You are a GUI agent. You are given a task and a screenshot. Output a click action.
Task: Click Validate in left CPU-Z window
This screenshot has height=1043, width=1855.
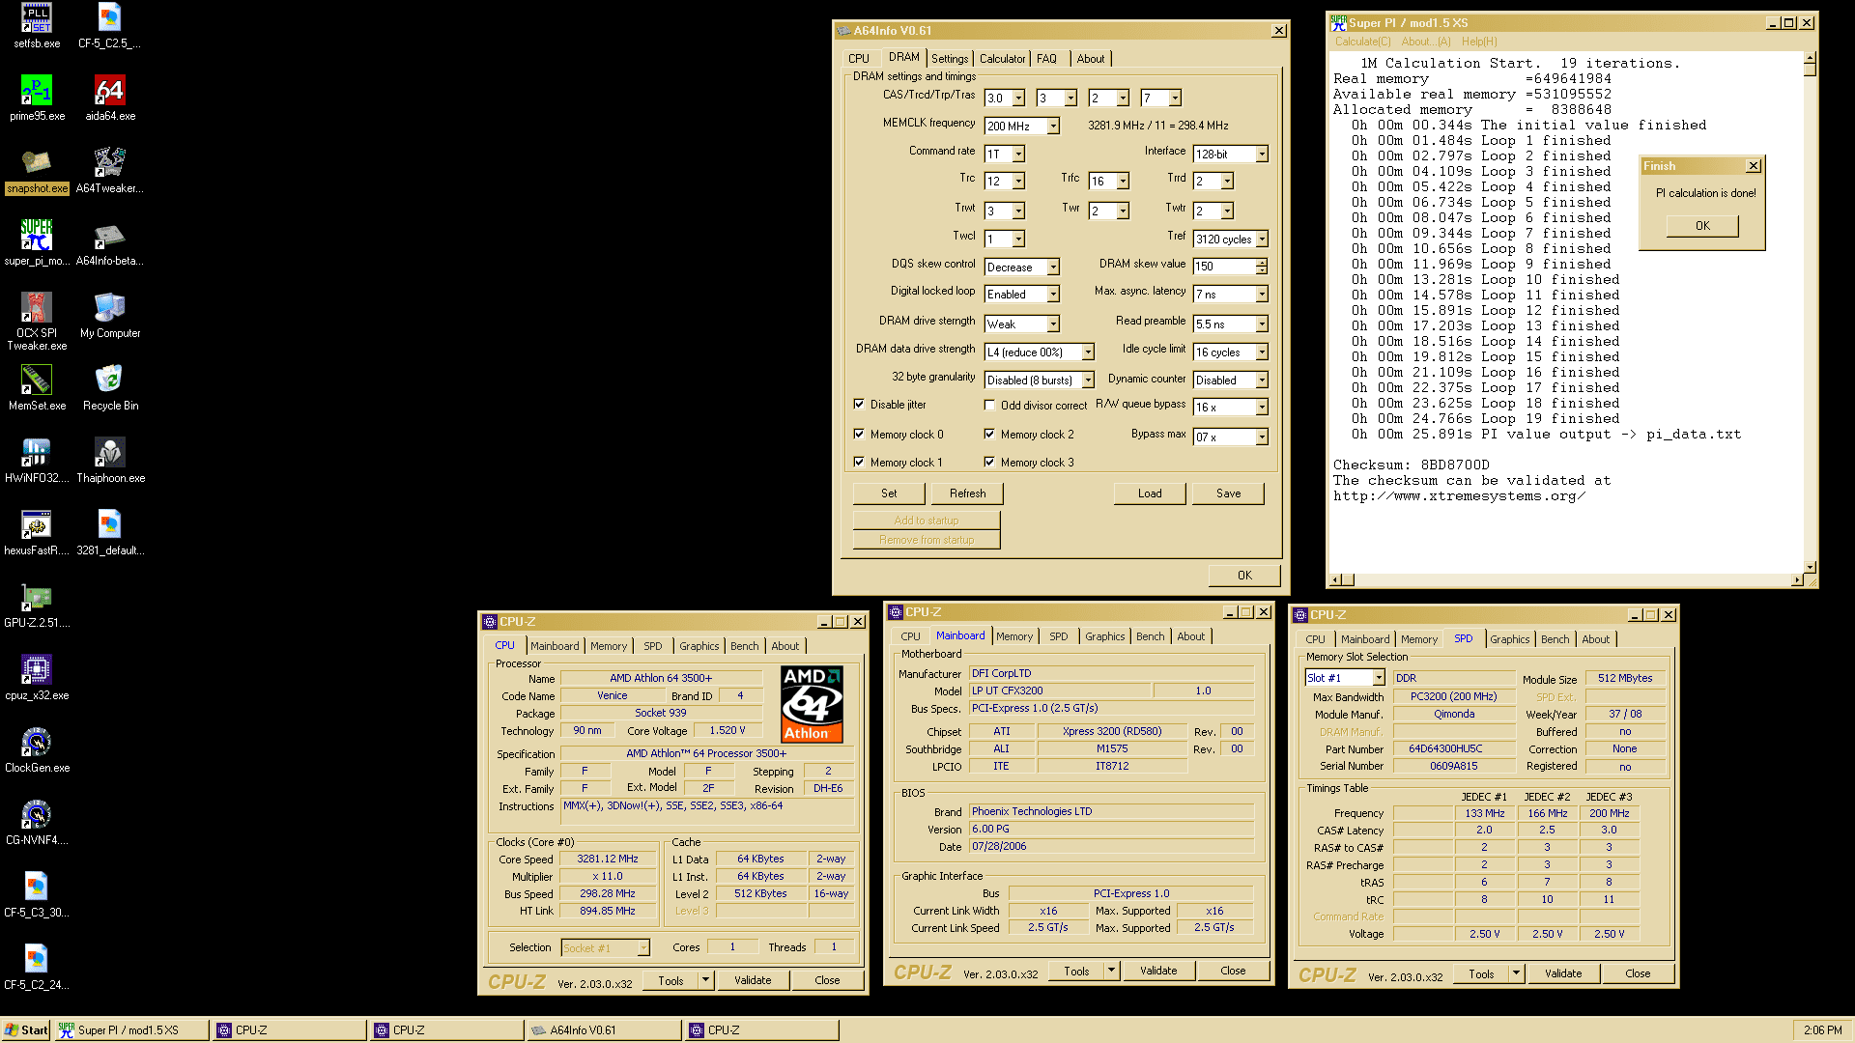[x=753, y=980]
